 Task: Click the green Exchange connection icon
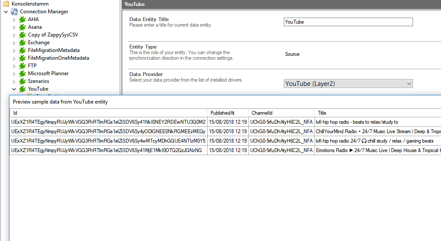point(22,43)
